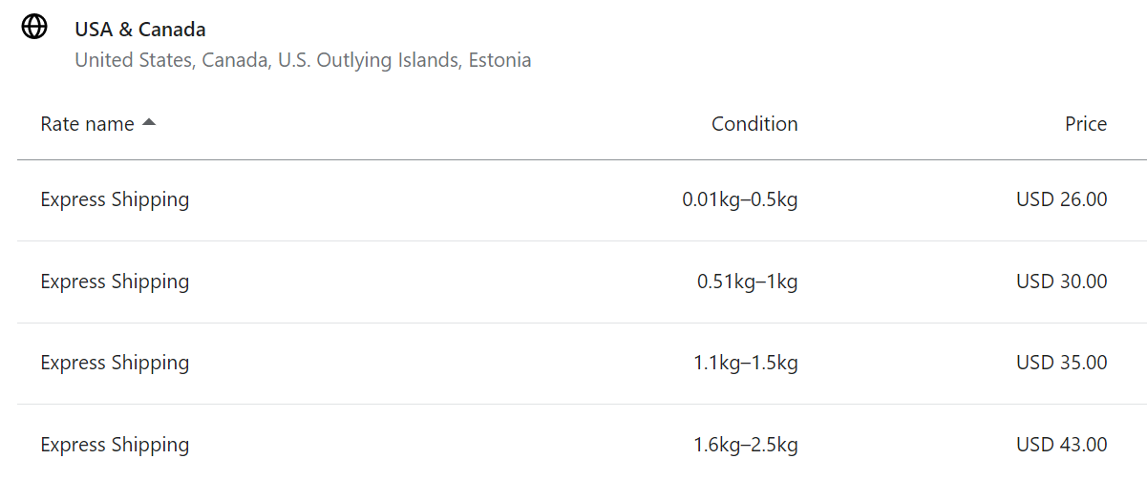Click the country list United States, Canada, Estonia
The image size is (1147, 480).
pos(303,60)
